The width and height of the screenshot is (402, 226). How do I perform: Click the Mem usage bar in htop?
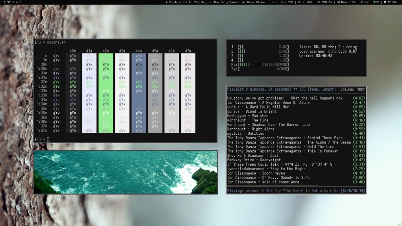point(260,64)
